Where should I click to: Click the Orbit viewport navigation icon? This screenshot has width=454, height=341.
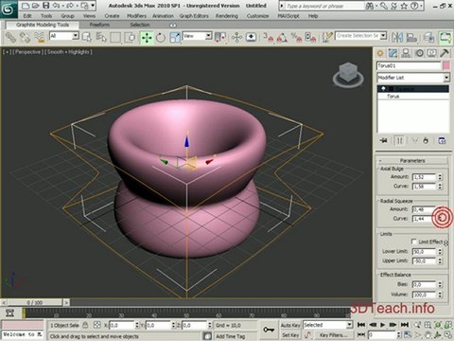pyautogui.click(x=438, y=334)
